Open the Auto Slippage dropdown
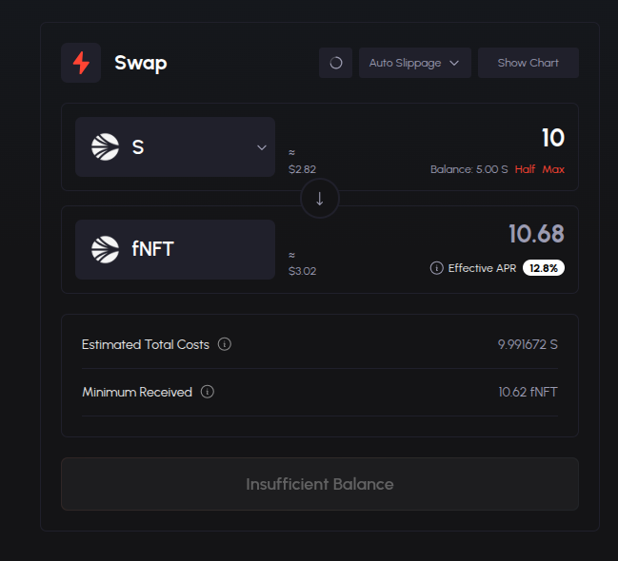 tap(414, 63)
